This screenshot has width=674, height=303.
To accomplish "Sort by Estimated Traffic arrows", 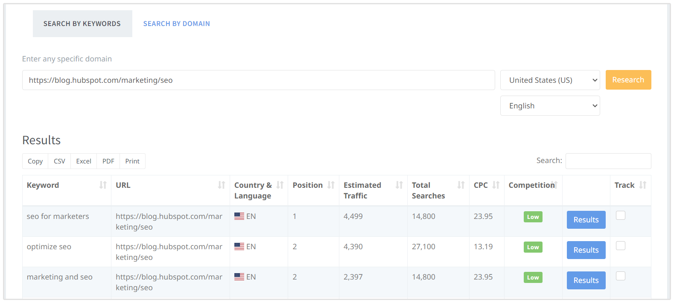I will (x=399, y=185).
